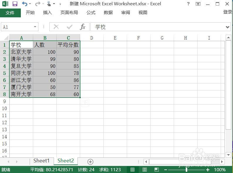Click the Undo arrow icon

point(25,4)
